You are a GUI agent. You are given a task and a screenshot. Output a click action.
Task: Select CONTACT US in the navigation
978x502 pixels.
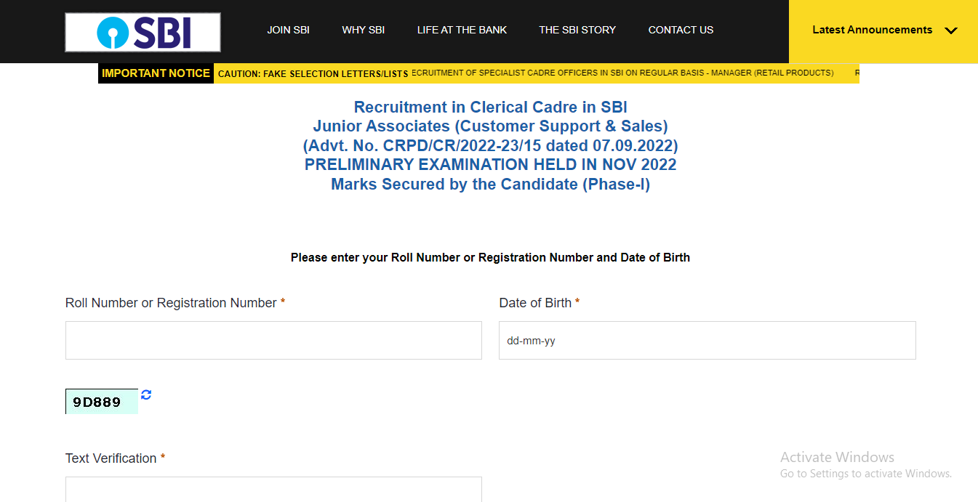(x=681, y=30)
